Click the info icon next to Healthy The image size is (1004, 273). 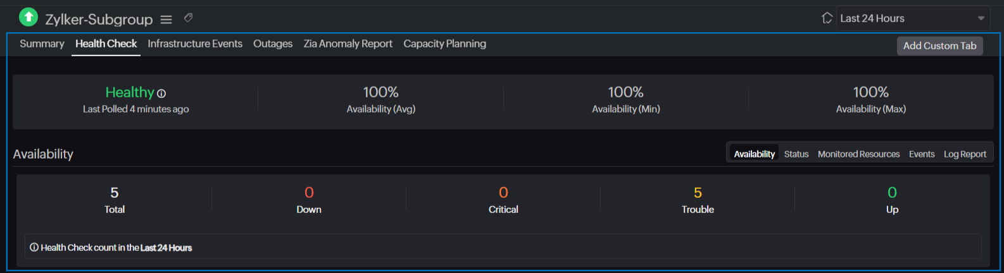(161, 94)
